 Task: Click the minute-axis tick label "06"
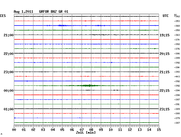coord(72,130)
